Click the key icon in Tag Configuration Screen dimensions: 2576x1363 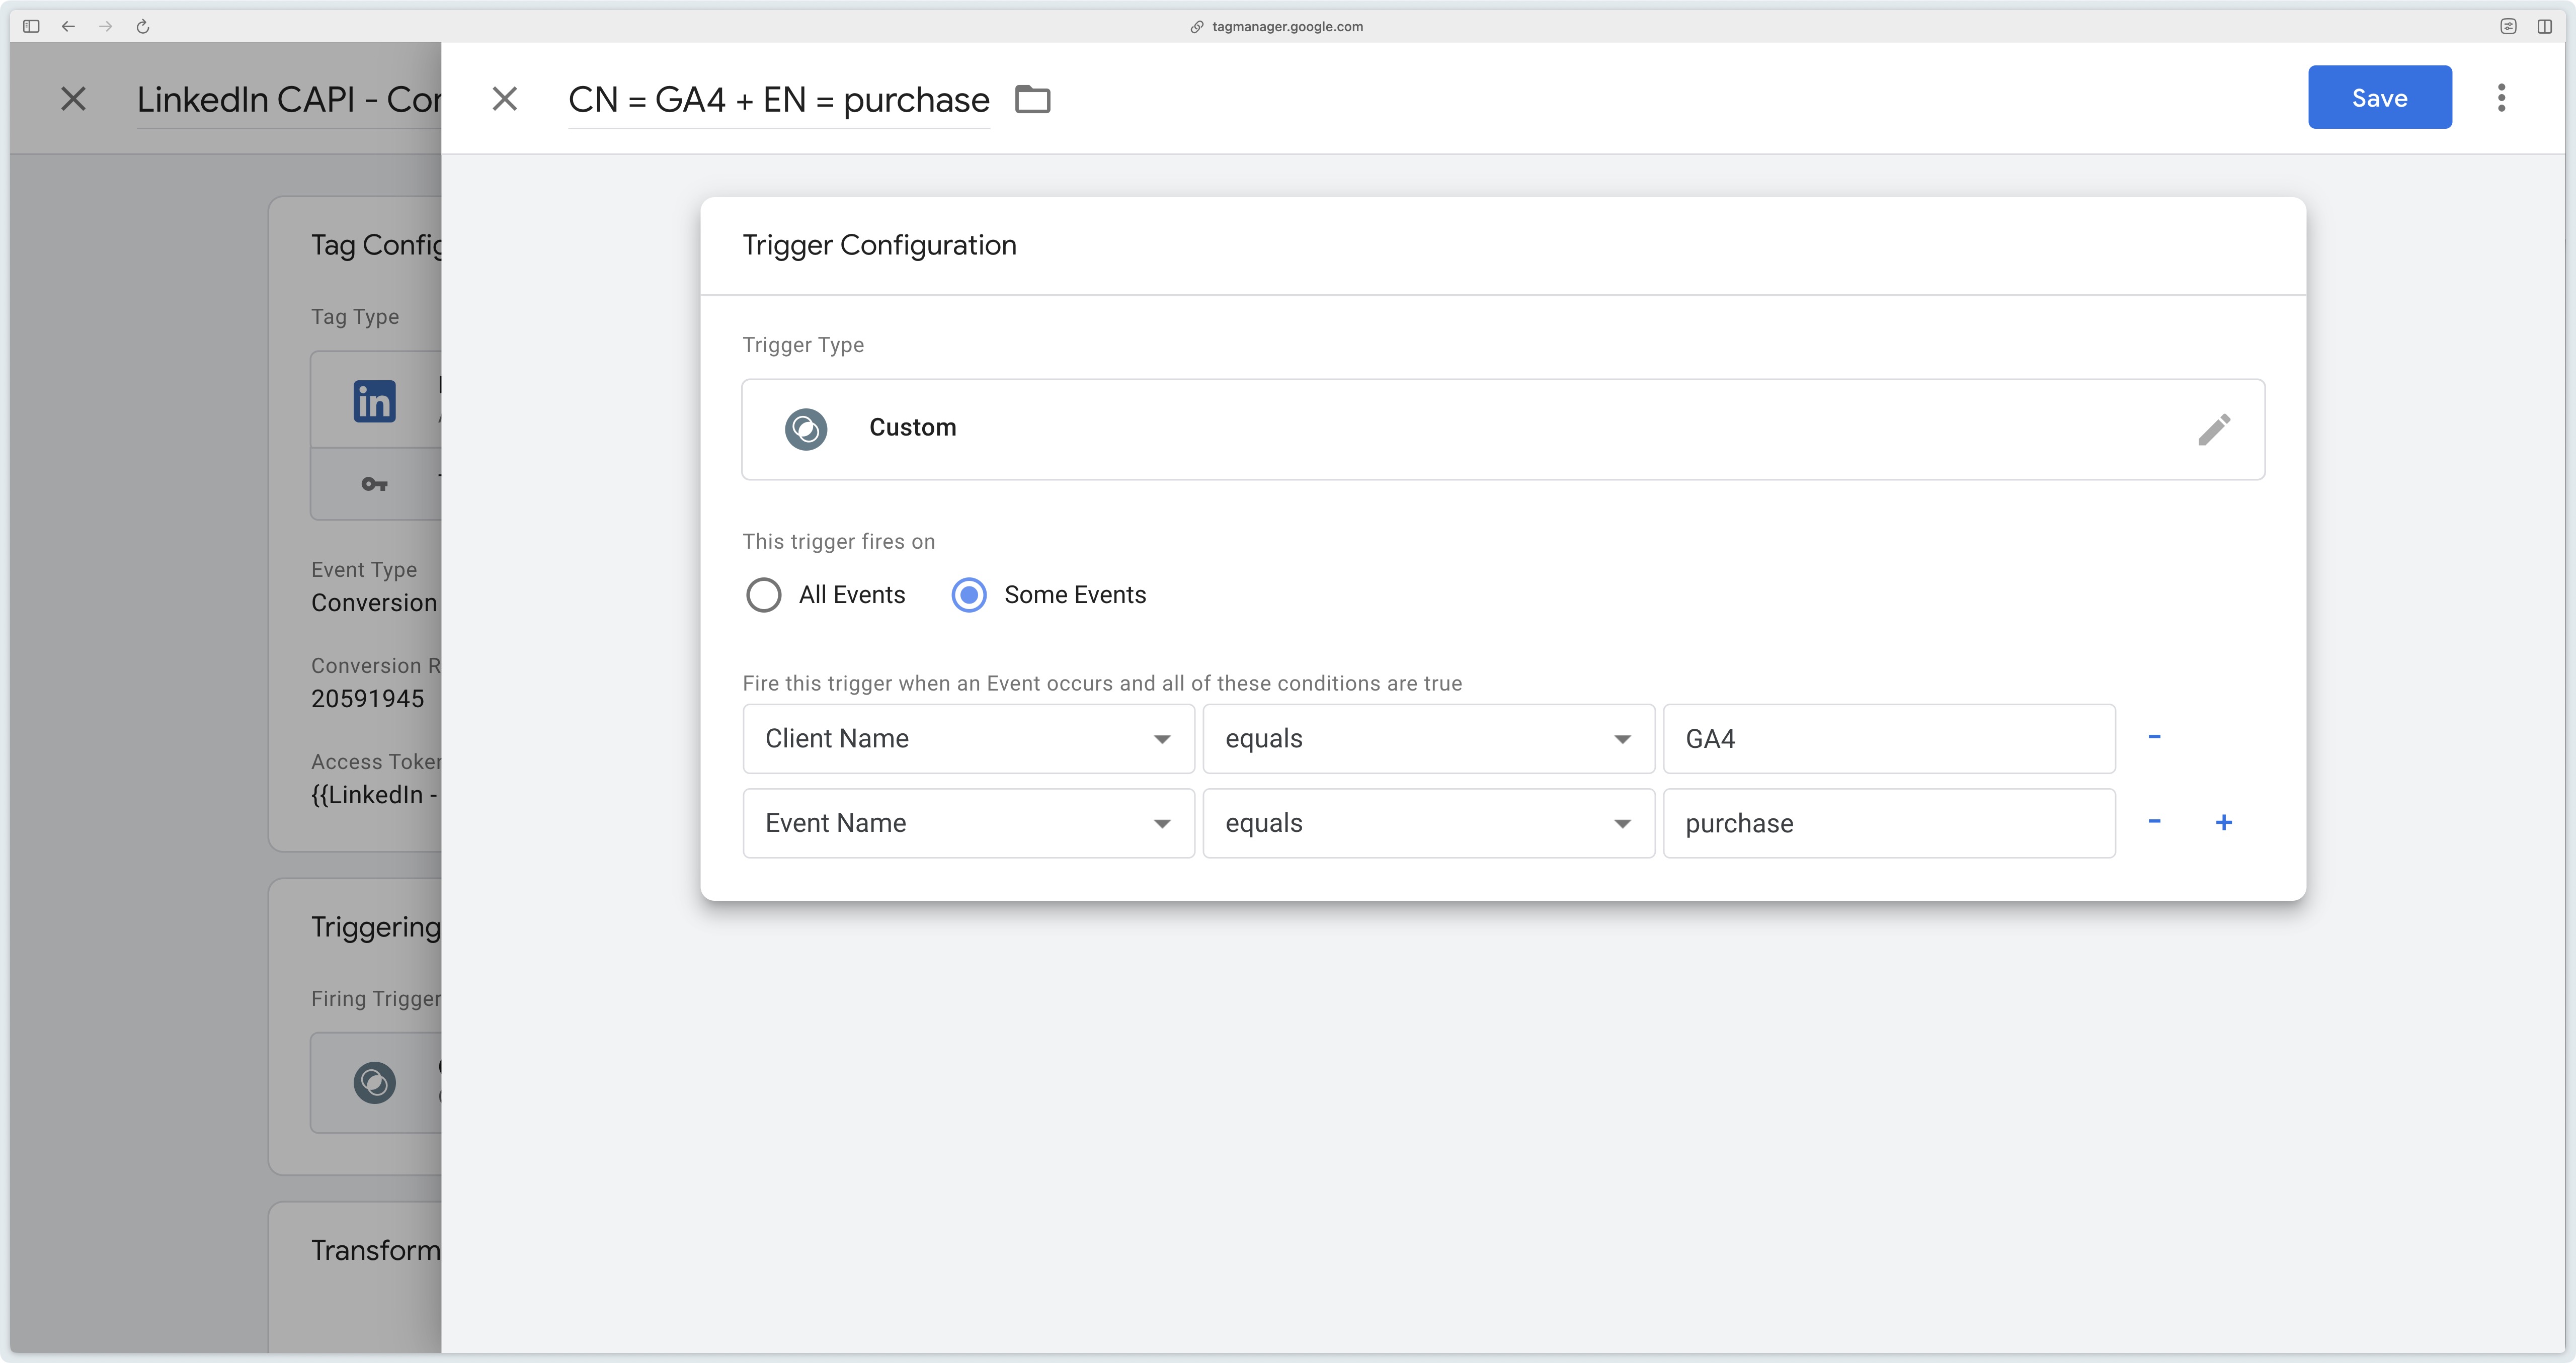coord(374,484)
